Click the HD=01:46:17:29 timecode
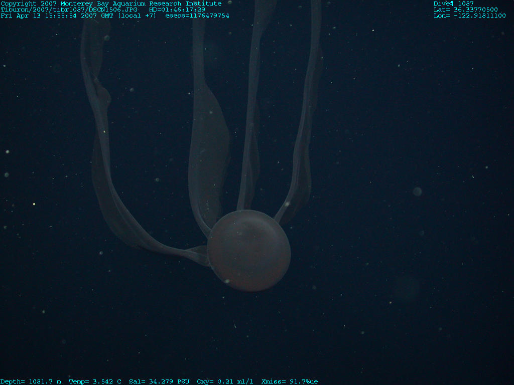 pyautogui.click(x=177, y=10)
